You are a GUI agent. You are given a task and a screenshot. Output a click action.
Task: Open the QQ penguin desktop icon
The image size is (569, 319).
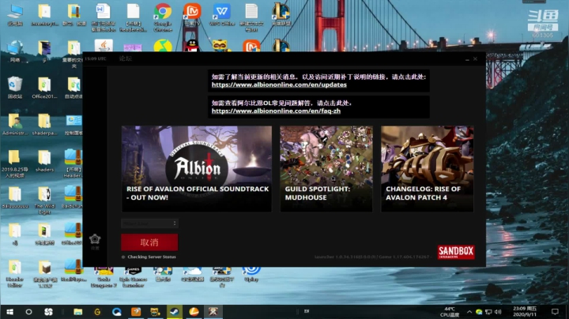(192, 46)
